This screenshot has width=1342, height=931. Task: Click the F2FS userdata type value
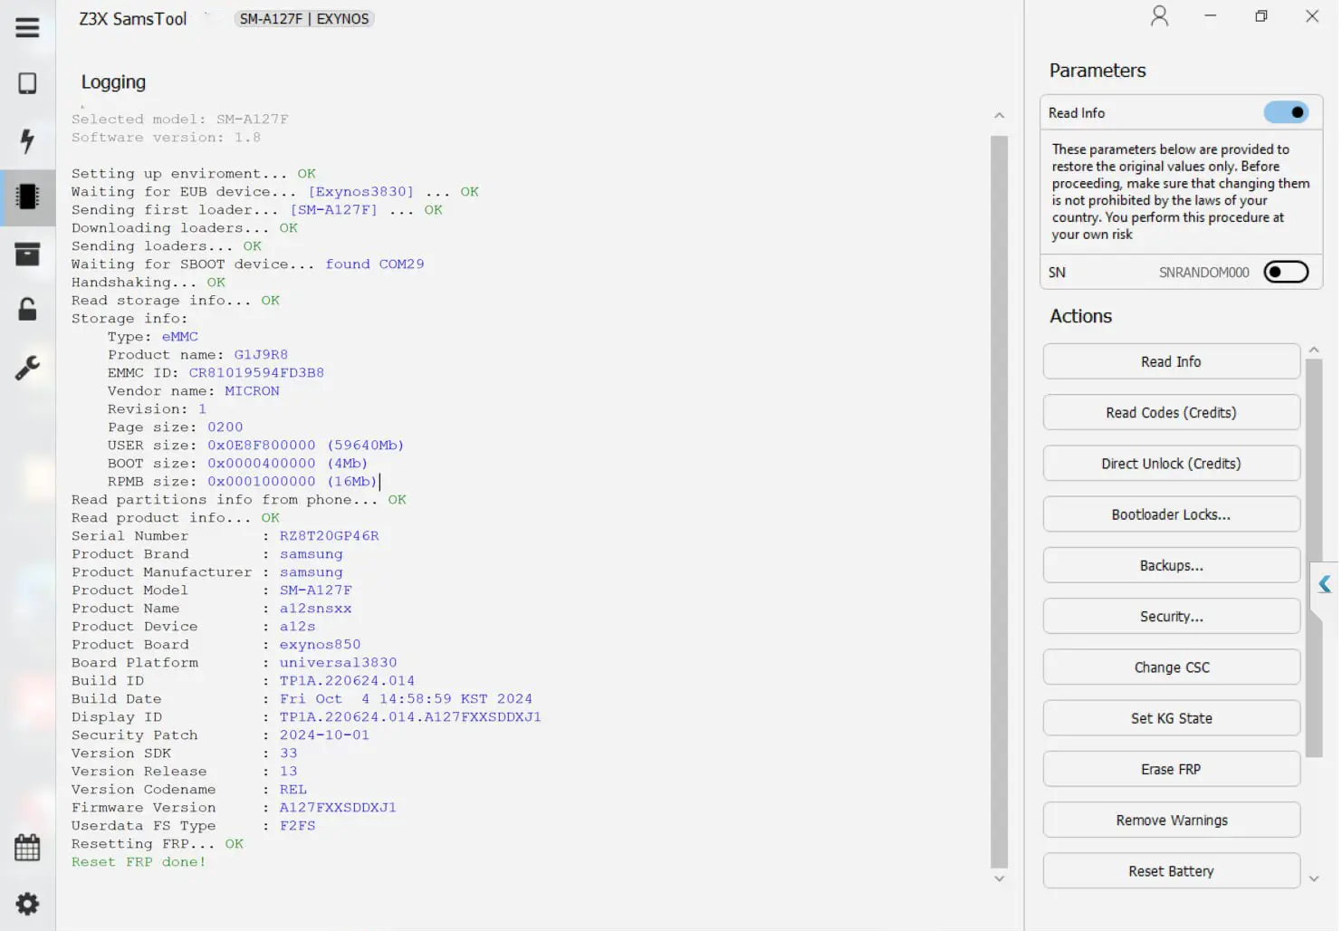(x=297, y=825)
